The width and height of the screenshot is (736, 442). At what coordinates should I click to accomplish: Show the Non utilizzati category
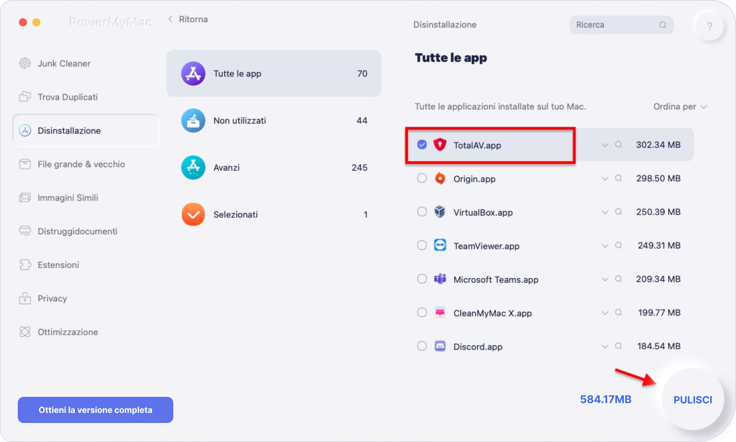tap(274, 120)
